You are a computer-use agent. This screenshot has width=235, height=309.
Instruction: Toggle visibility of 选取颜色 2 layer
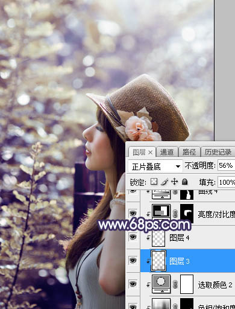[133, 284]
